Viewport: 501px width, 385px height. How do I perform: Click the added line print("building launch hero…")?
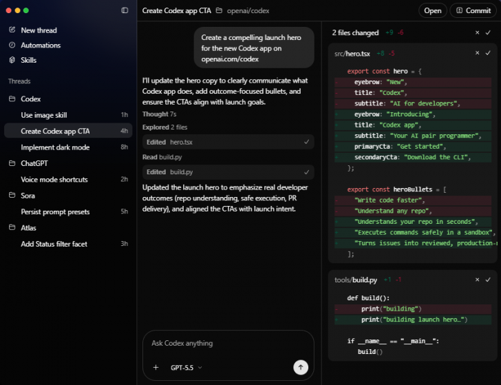click(x=413, y=320)
